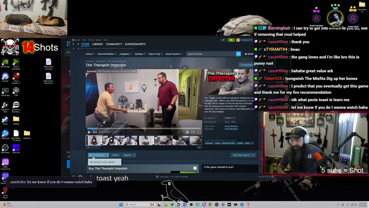Open the Lumia Stream desktop icon

pos(5,193)
